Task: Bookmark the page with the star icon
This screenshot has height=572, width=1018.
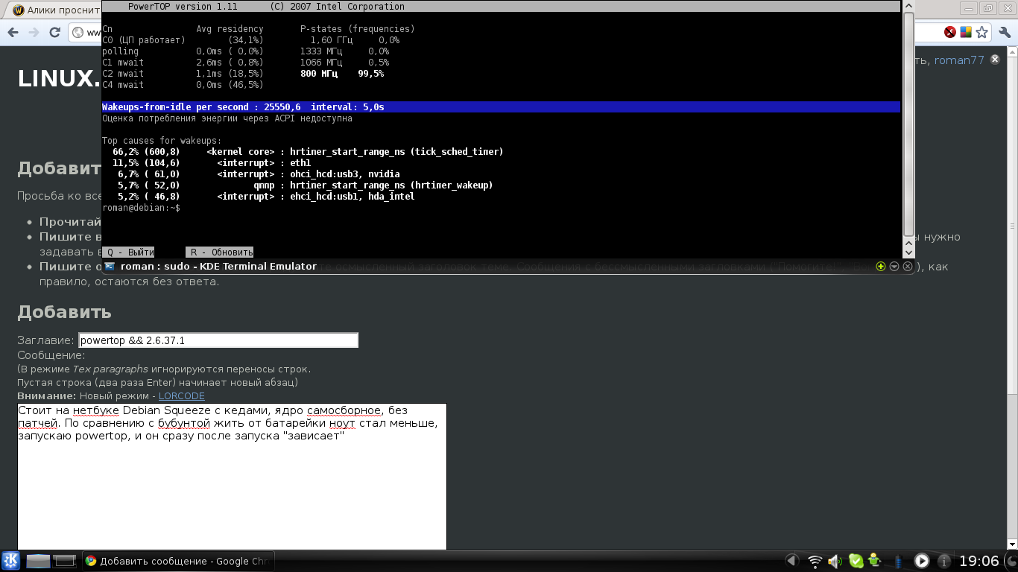Action: pyautogui.click(x=981, y=33)
